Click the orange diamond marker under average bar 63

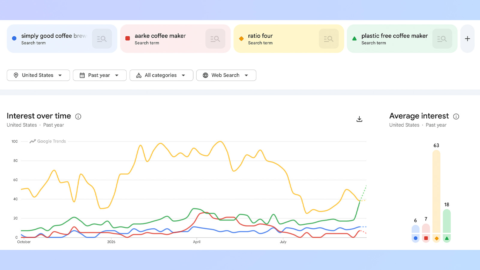pos(436,238)
